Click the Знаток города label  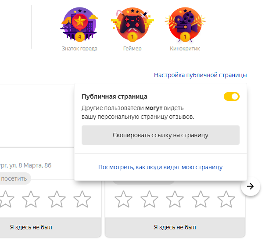pos(79,49)
